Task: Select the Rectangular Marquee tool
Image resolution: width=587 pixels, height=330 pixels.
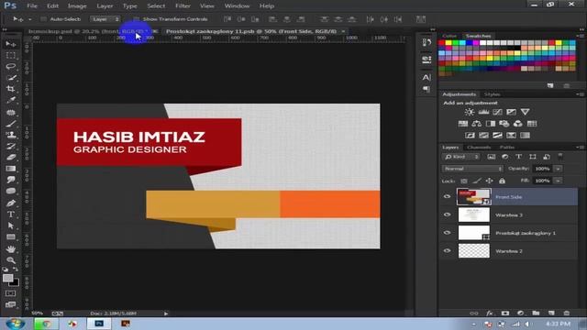Action: tap(11, 55)
